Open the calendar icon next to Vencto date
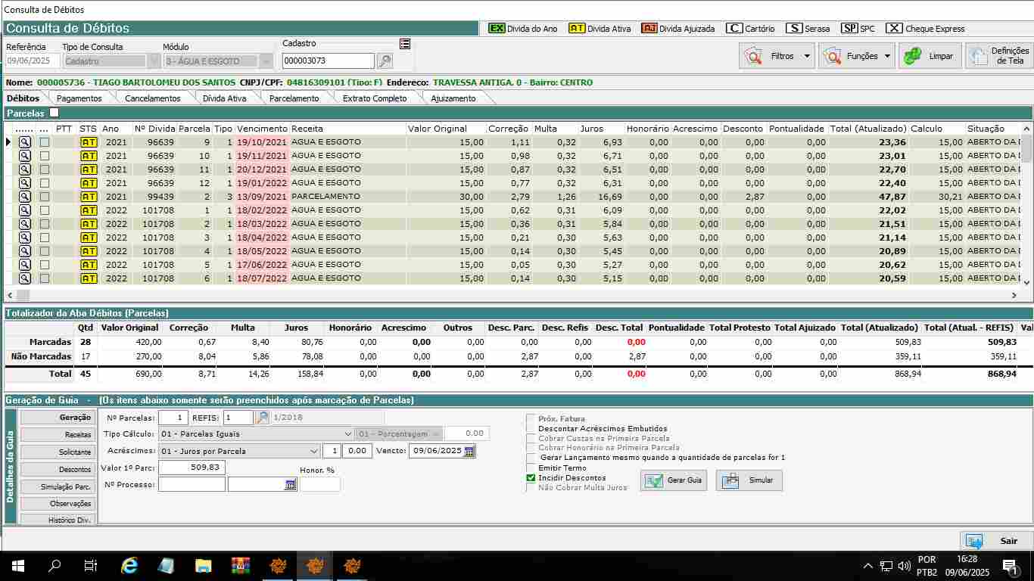Image resolution: width=1034 pixels, height=581 pixels. [x=469, y=451]
